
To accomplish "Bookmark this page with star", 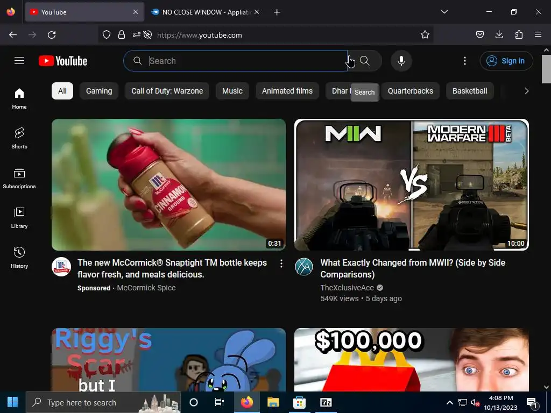I will pos(425,34).
